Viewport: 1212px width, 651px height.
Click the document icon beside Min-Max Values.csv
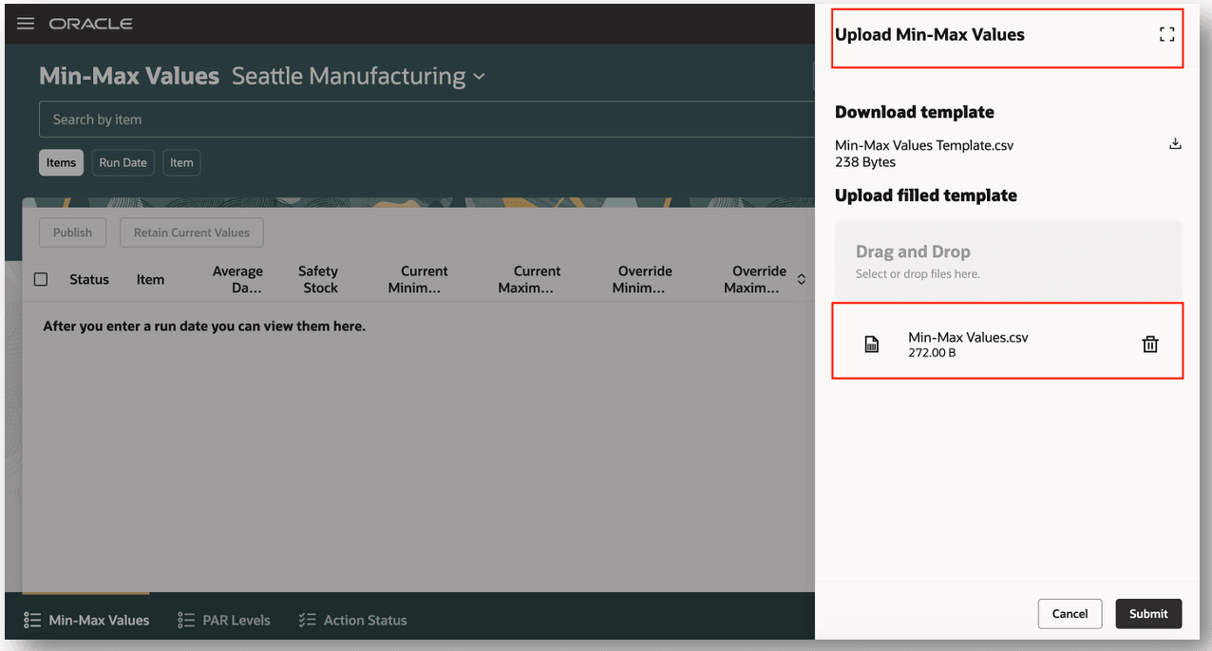click(x=872, y=344)
